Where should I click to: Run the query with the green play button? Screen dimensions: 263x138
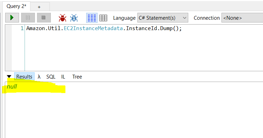tap(12, 18)
